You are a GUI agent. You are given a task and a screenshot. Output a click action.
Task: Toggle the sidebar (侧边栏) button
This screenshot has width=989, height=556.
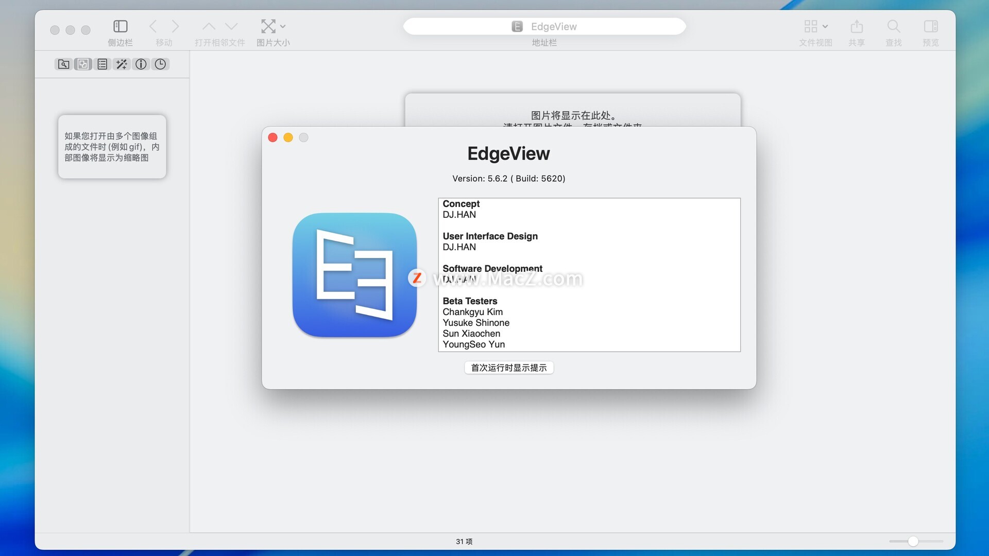(x=120, y=26)
